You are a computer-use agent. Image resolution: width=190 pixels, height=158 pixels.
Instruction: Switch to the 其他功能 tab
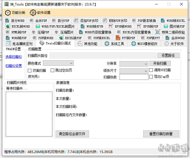pyautogui.click(x=88, y=44)
